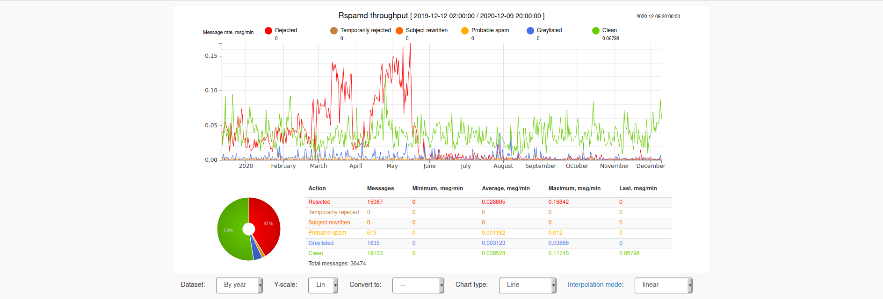Click the 0.15 tick on the y-axis
Image resolution: width=883 pixels, height=299 pixels.
click(211, 56)
